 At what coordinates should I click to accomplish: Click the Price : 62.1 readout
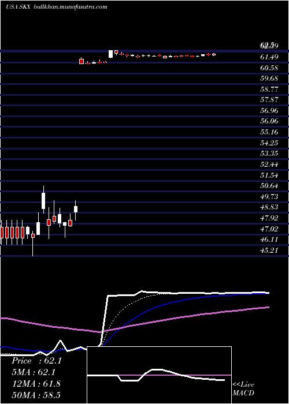click(36, 361)
